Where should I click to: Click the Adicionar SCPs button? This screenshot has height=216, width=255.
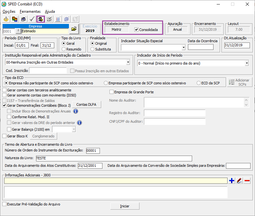click(239, 82)
